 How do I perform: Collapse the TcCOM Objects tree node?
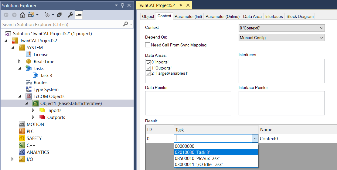click(20, 97)
